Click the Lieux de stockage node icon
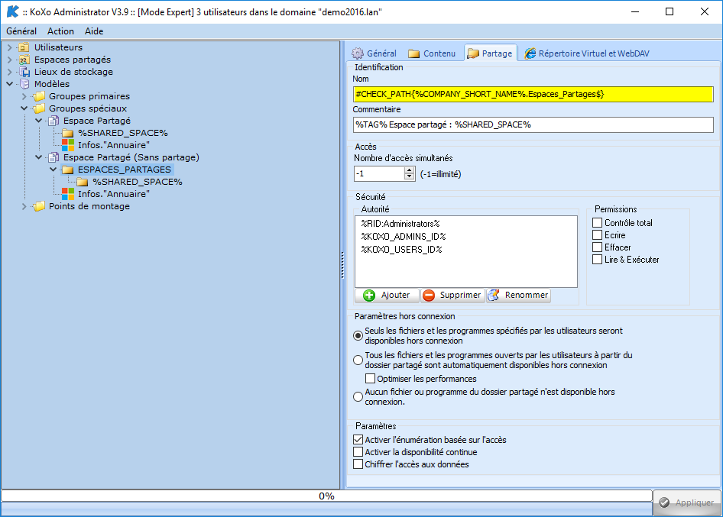Viewport: 723px width, 517px height. (24, 72)
